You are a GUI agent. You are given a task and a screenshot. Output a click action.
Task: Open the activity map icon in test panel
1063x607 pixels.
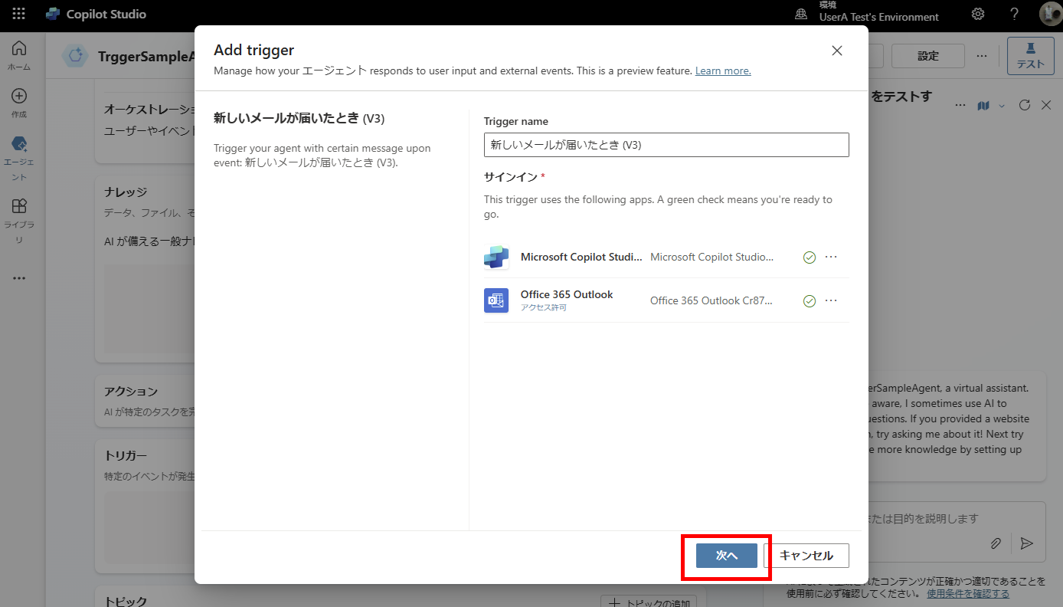(x=983, y=105)
